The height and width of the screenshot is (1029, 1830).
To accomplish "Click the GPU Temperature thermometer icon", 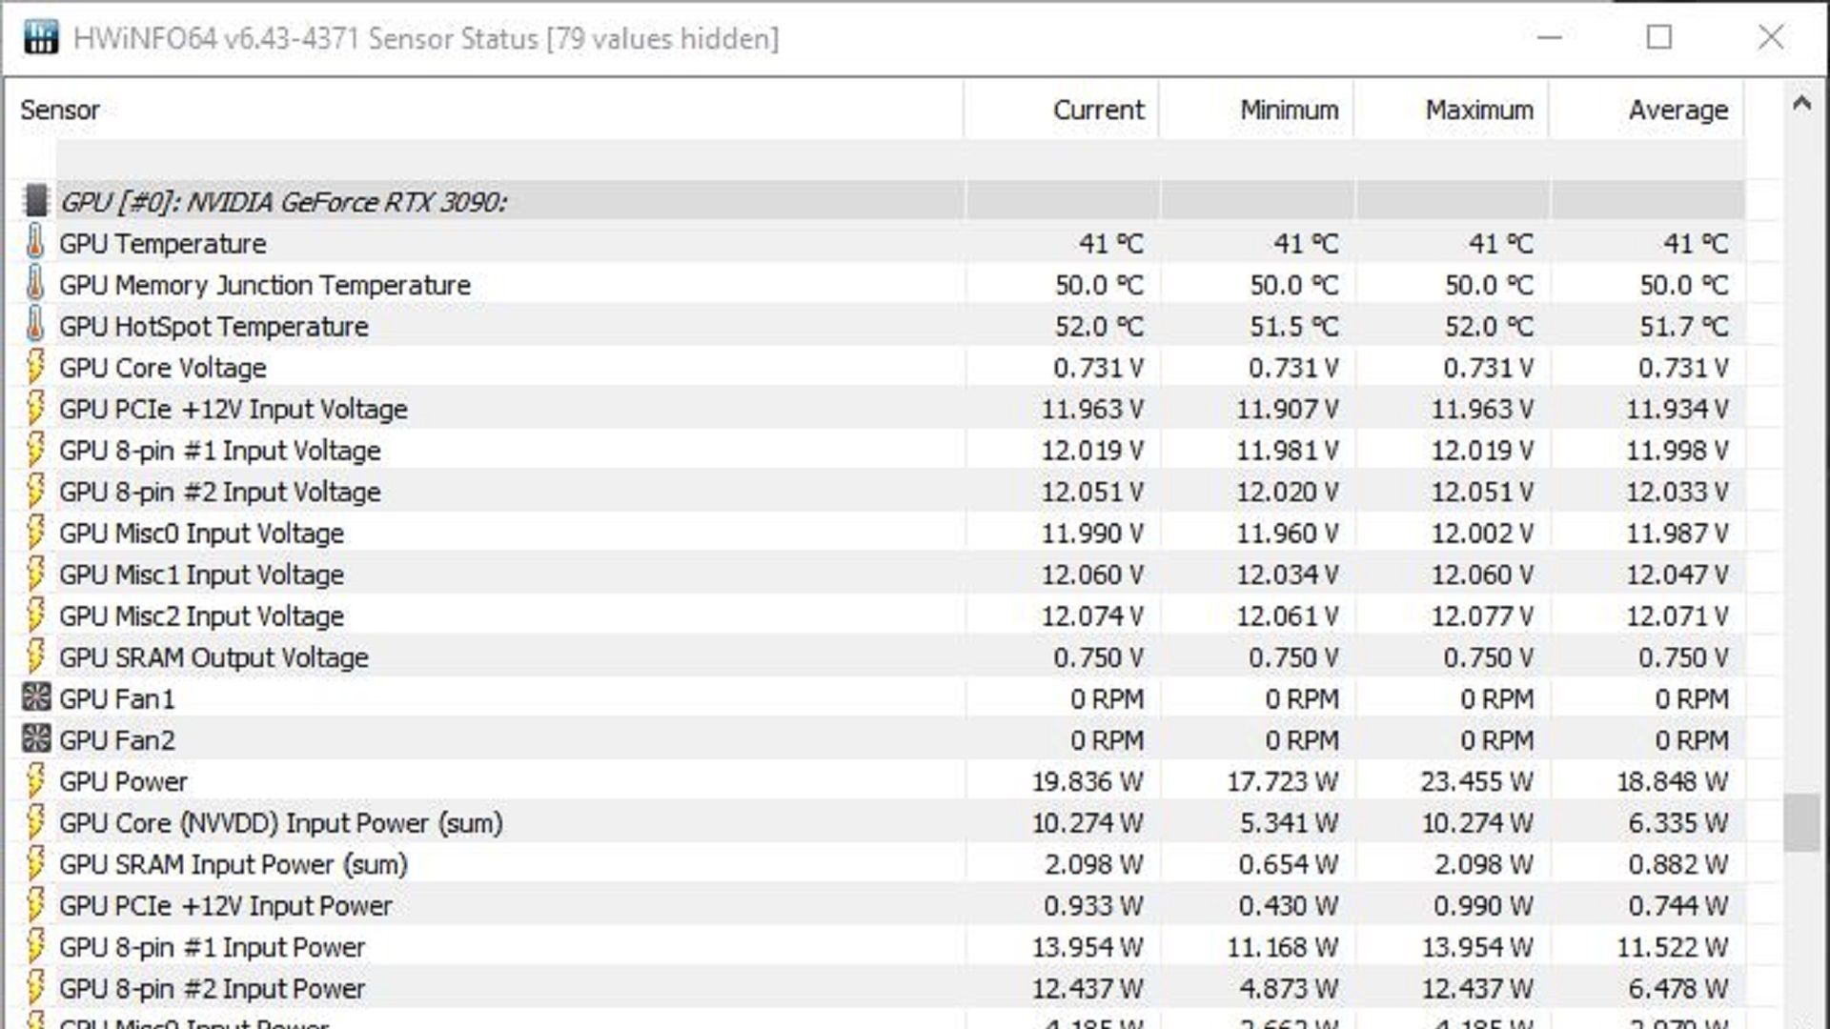I will click(x=35, y=243).
